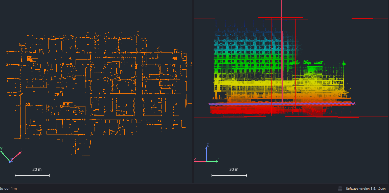Click the status bar icon beside Software version
This screenshot has width=389, height=193.
pos(340,188)
